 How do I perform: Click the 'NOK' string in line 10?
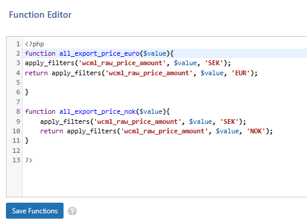tap(256, 131)
